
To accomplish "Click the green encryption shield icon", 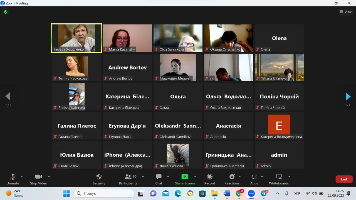I will click(x=6, y=12).
